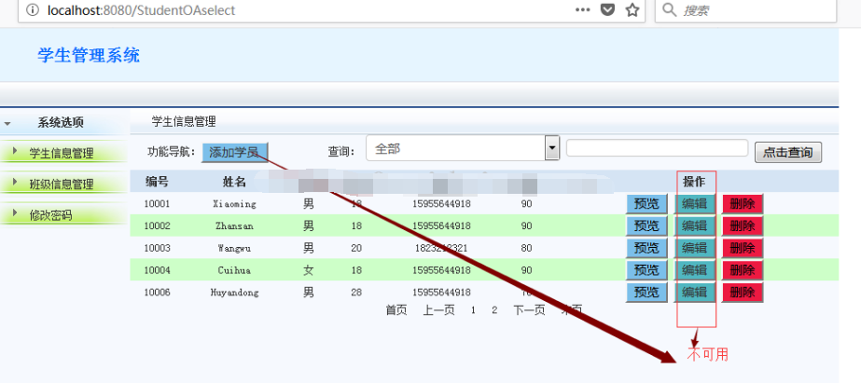Preview student Xiaoming with 预览

(646, 203)
